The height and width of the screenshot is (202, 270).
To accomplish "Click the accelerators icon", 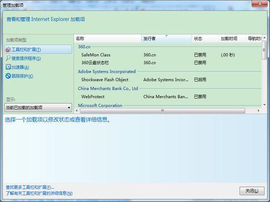I will [8, 67].
